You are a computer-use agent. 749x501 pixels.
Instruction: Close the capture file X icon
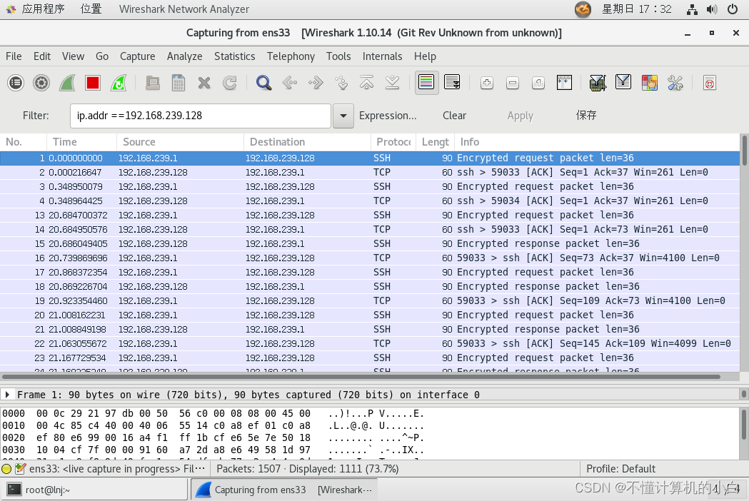[x=204, y=83]
